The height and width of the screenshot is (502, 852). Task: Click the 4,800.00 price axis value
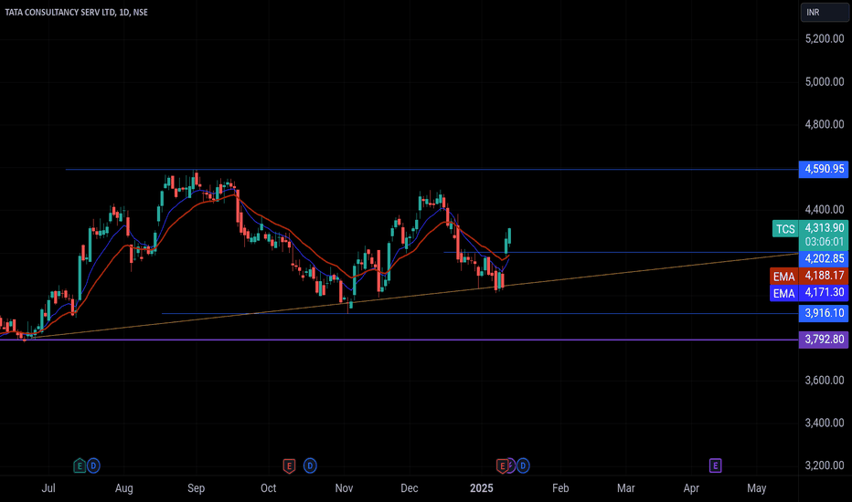pos(825,124)
